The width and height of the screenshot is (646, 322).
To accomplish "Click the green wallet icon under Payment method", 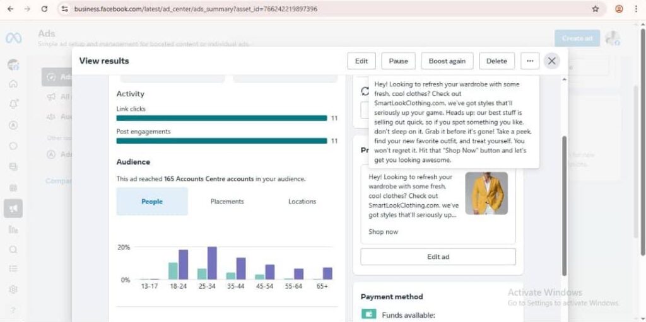I will click(x=368, y=314).
